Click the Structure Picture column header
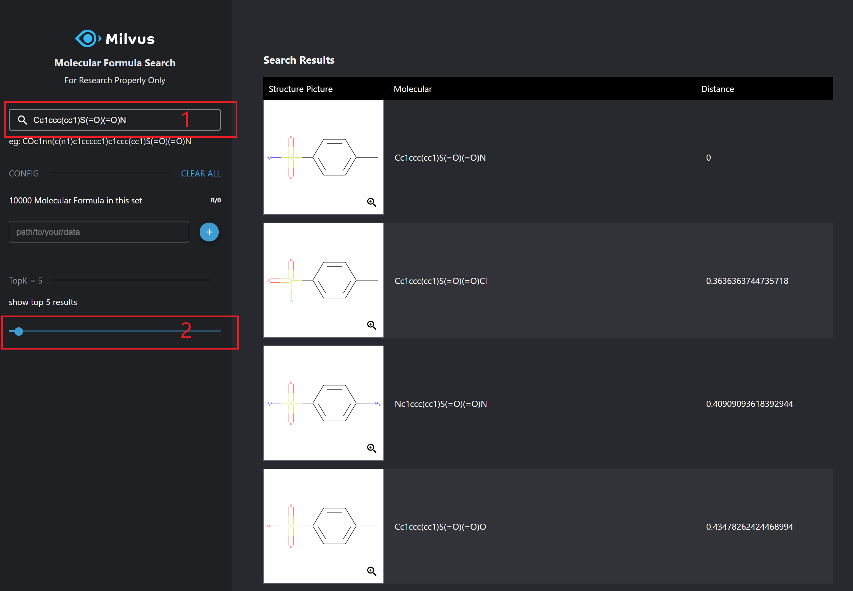 [x=301, y=89]
